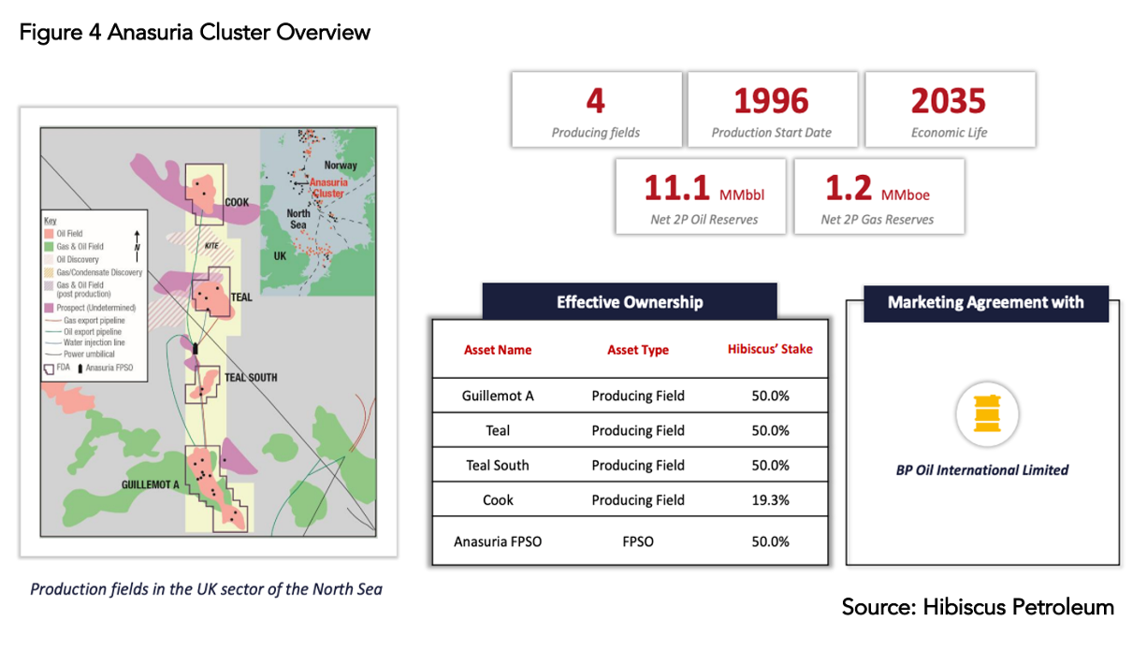Viewport: 1147px width, 664px height.
Task: Click the 19.3% stake in the Cook row
Action: tap(770, 500)
